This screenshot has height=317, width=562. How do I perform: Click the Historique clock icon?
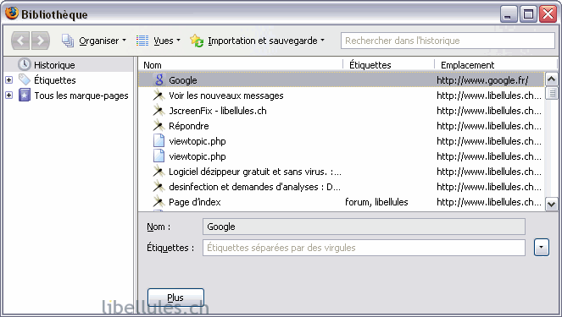pos(25,64)
